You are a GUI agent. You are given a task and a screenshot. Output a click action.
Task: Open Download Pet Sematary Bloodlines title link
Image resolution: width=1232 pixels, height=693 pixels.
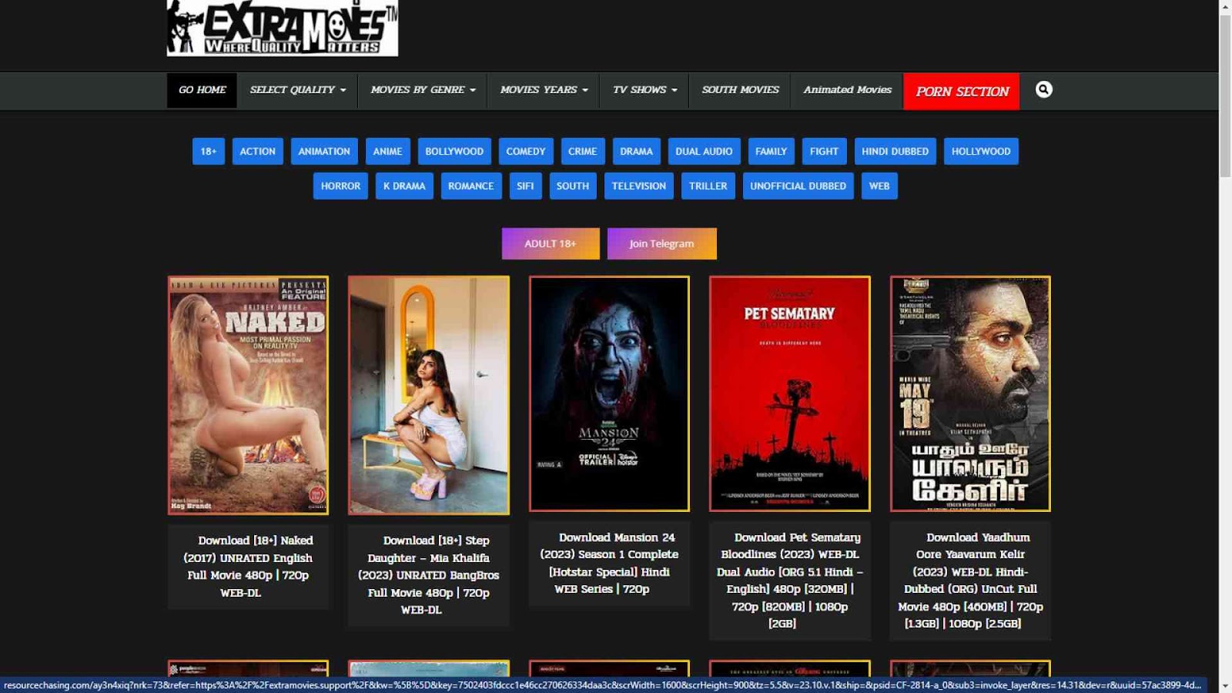click(x=790, y=580)
